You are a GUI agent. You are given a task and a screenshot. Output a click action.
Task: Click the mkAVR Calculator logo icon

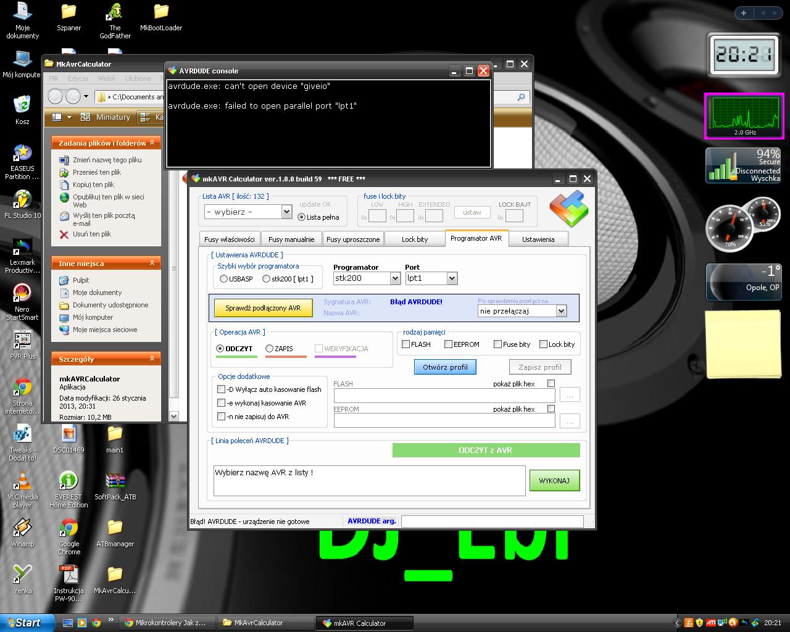[x=568, y=209]
